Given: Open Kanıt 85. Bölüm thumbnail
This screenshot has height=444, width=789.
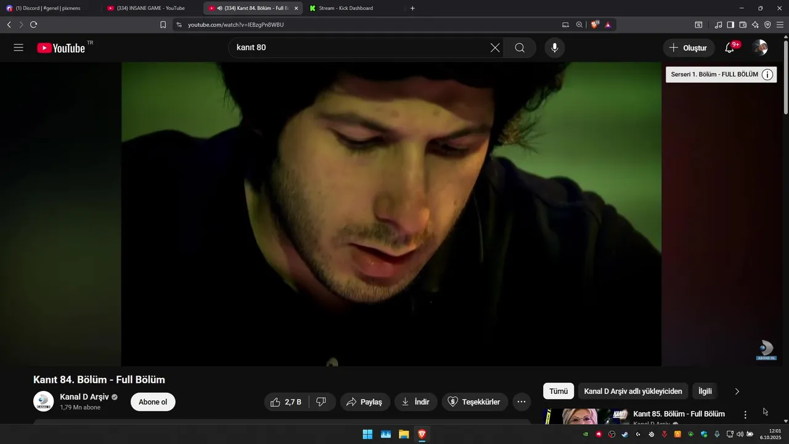Looking at the screenshot, I should click(x=586, y=416).
